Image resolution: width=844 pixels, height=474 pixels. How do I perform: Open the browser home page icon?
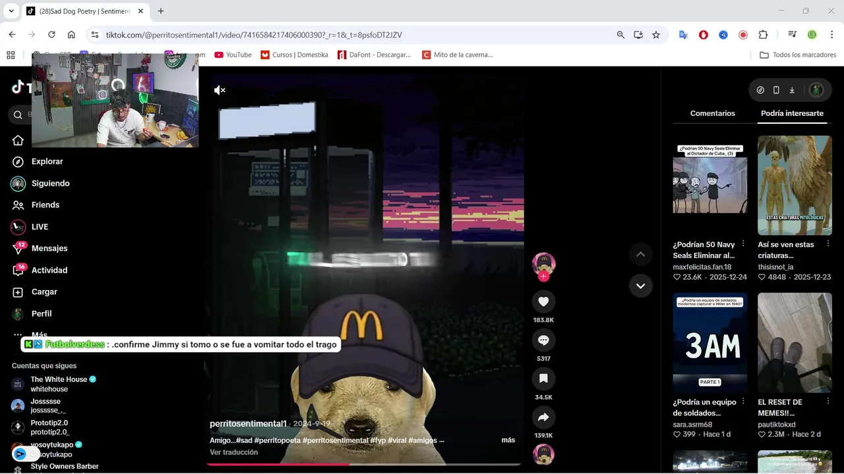[x=71, y=35]
